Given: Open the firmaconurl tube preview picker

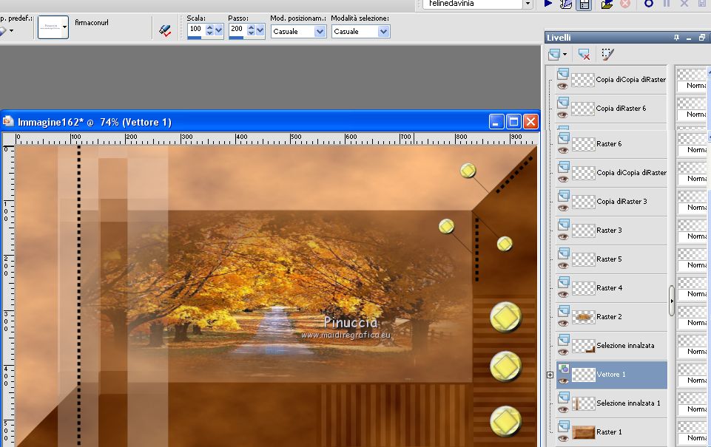Looking at the screenshot, I should 53,27.
